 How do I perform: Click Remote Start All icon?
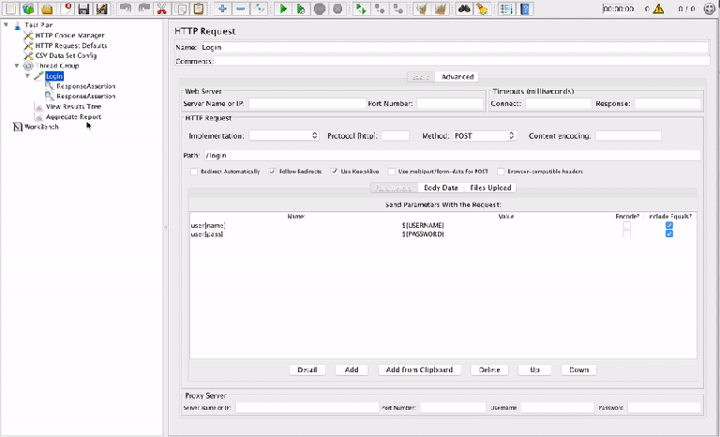(361, 8)
